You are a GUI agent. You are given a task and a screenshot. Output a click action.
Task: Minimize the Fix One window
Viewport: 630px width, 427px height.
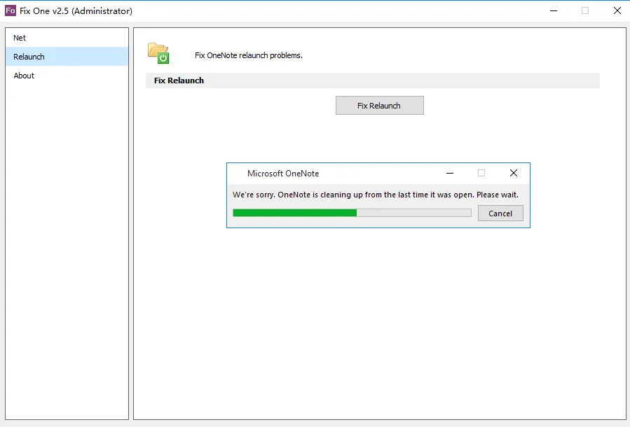coord(554,10)
